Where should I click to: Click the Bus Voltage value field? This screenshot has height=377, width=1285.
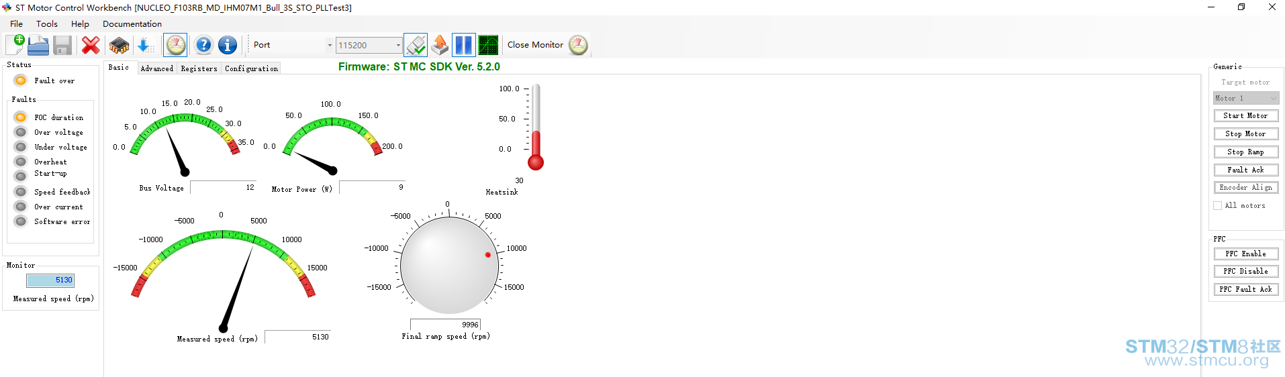tap(223, 188)
